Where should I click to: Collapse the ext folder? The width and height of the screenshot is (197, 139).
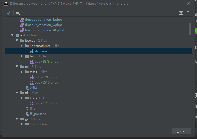[12, 35]
